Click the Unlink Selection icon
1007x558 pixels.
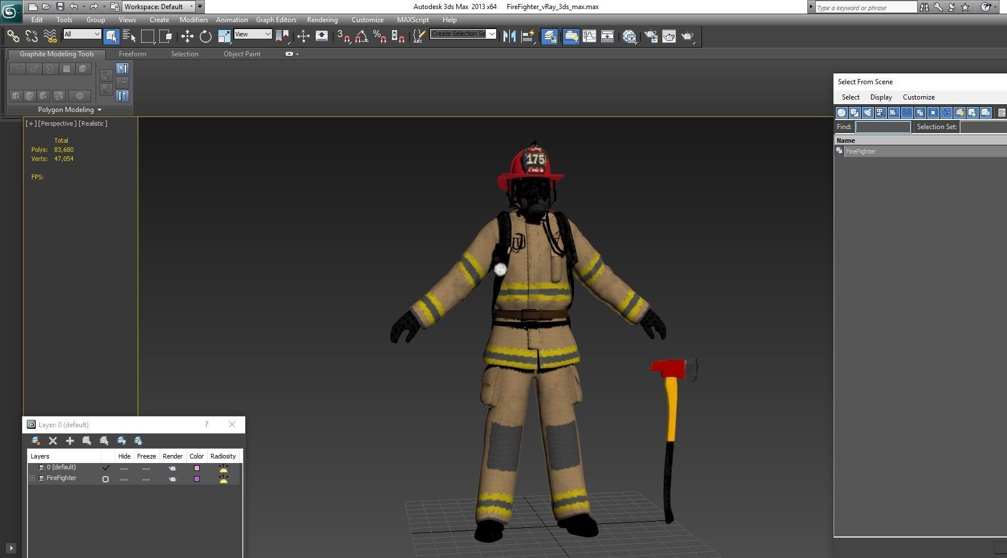click(x=31, y=36)
